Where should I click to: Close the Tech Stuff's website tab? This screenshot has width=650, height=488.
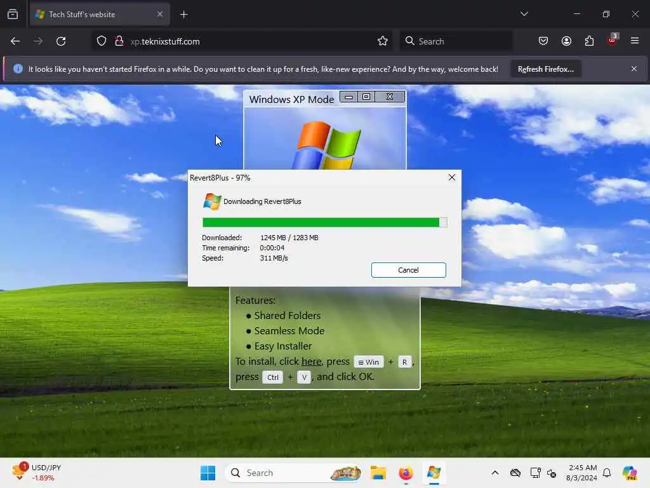coord(159,15)
